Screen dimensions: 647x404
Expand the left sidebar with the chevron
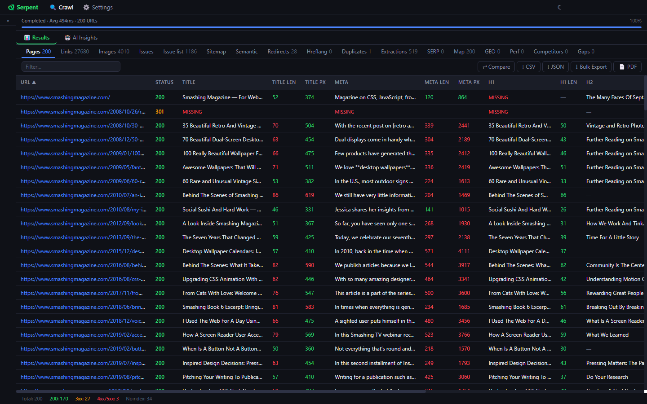(8, 21)
